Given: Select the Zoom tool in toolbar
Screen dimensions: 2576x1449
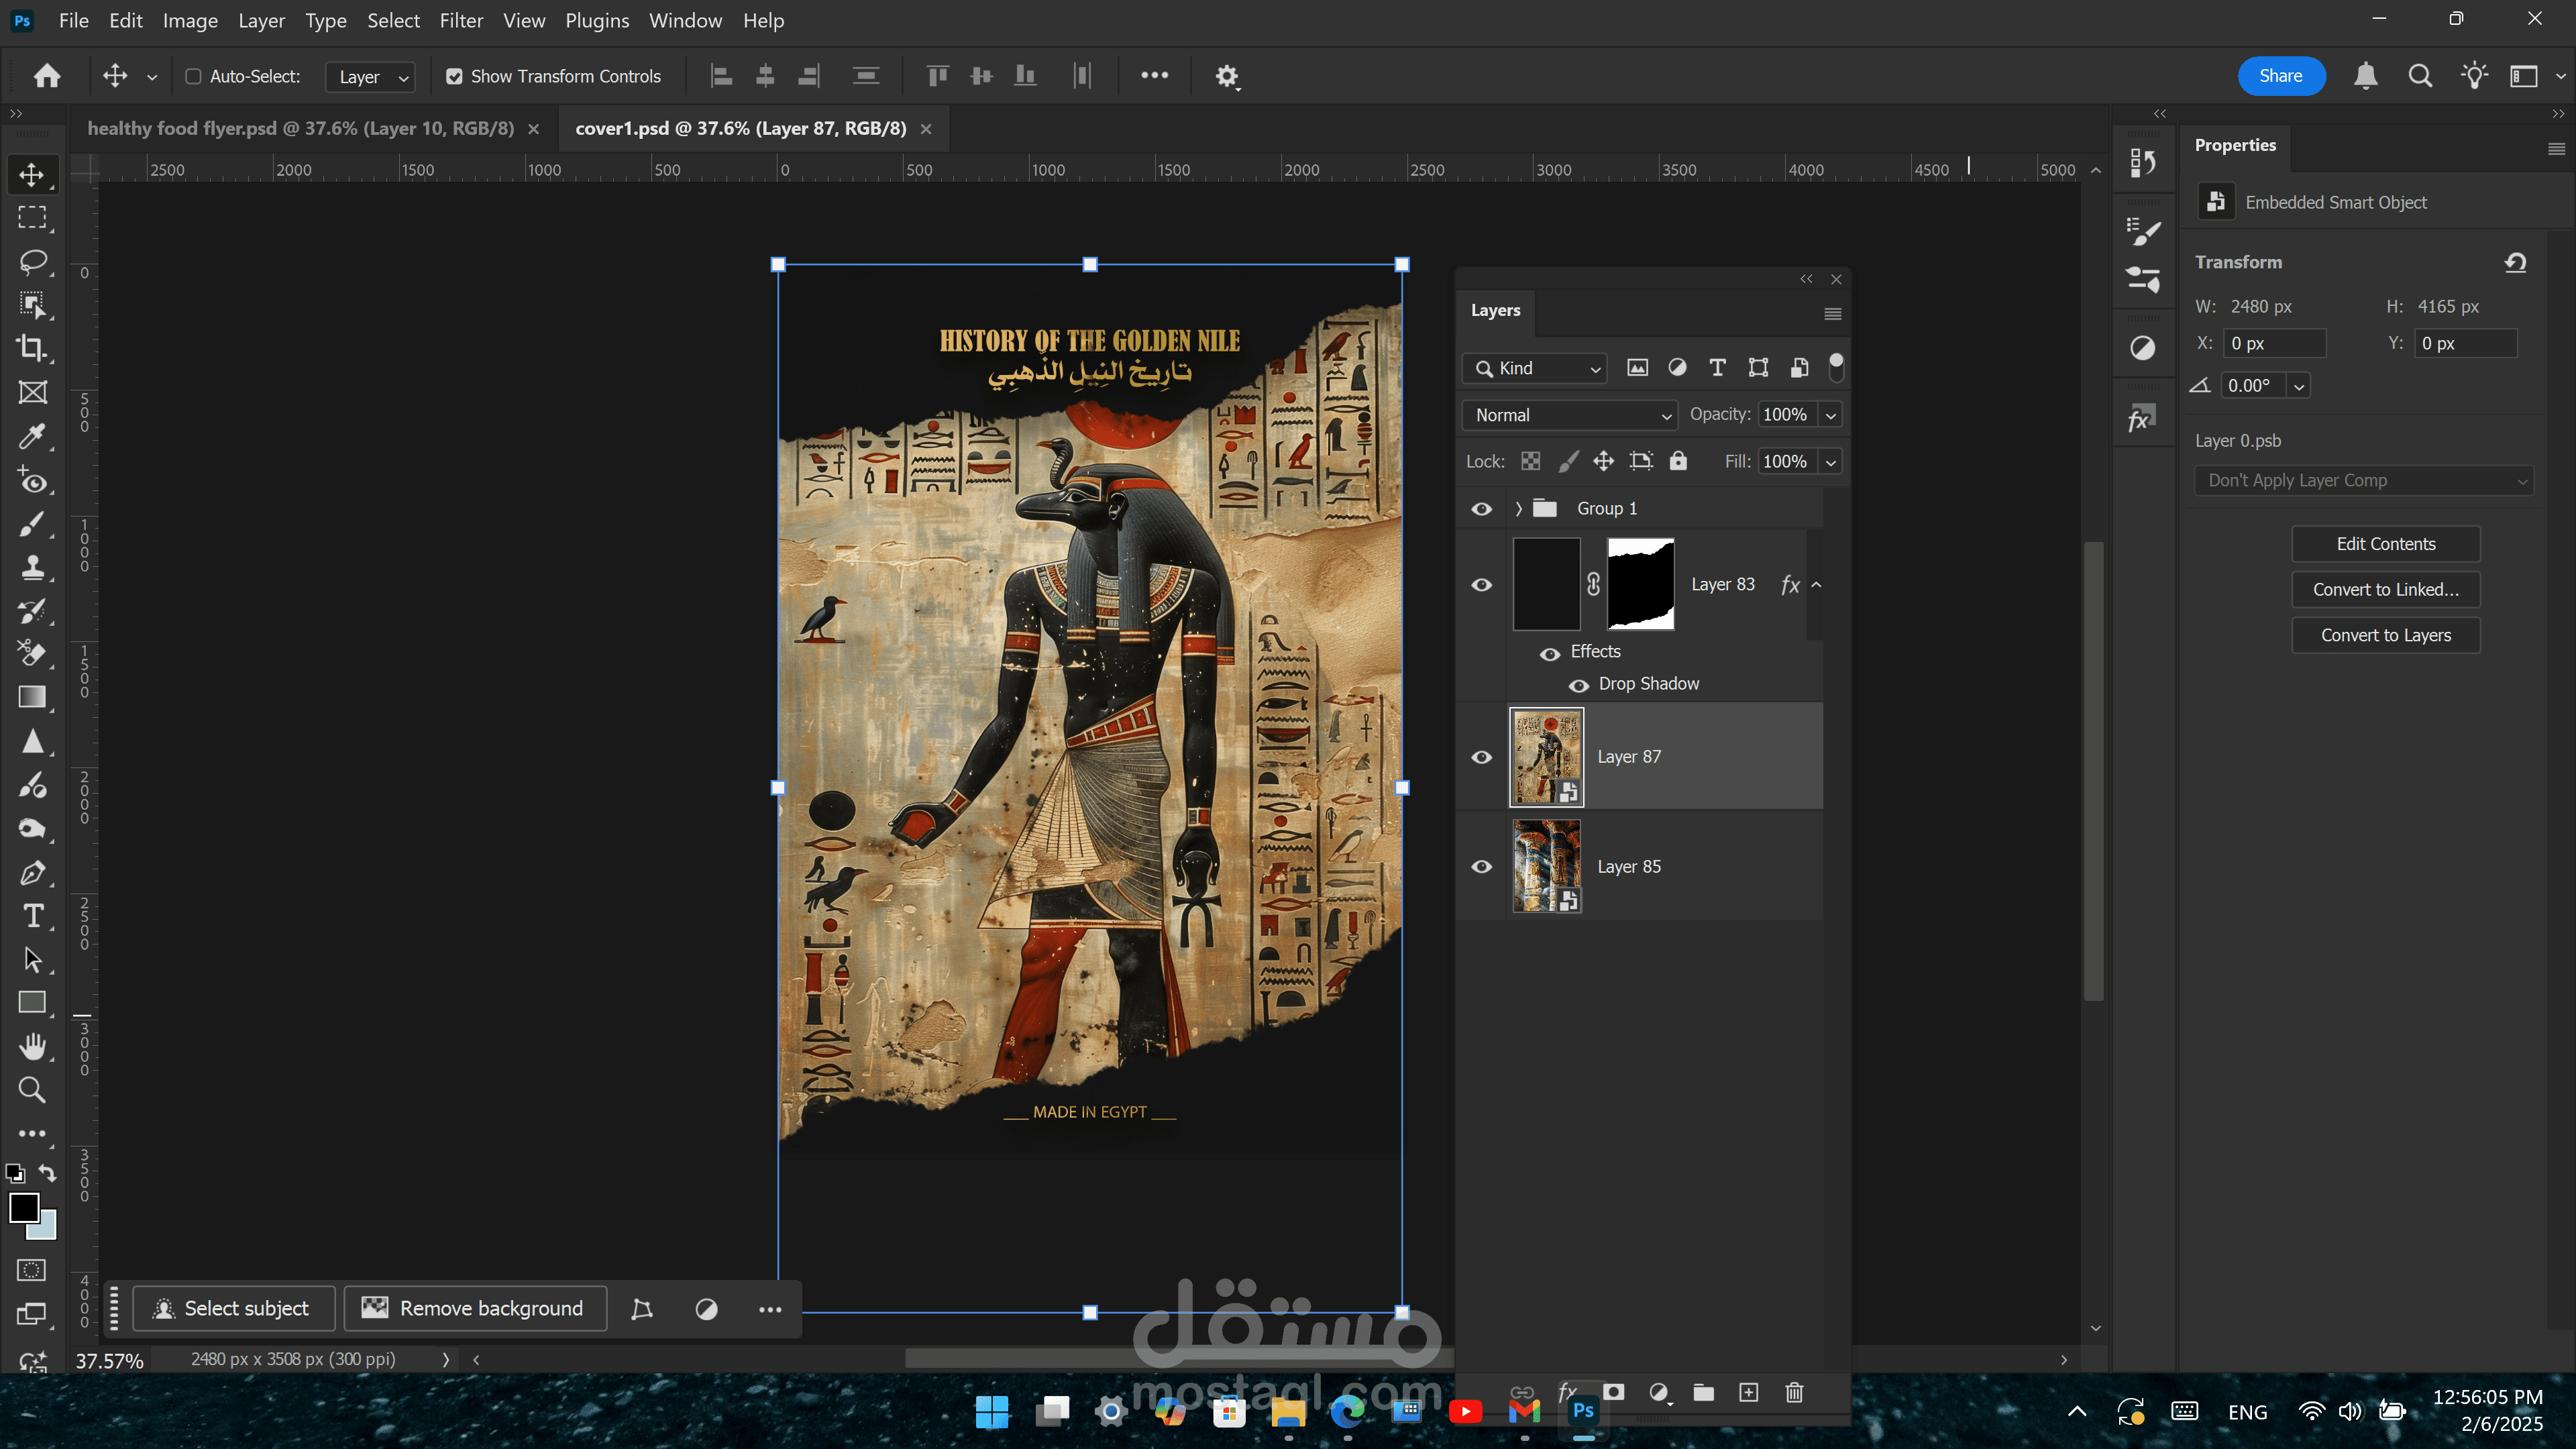Looking at the screenshot, I should [x=32, y=1090].
